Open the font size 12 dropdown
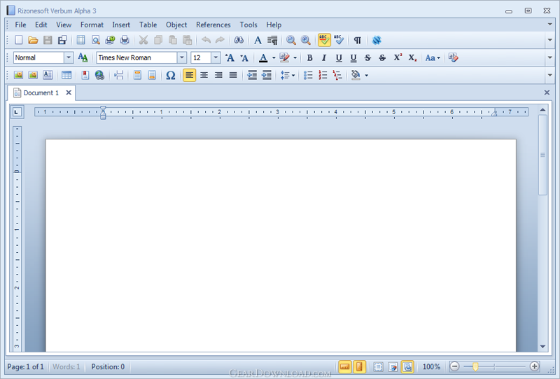The image size is (560, 379). pos(216,57)
